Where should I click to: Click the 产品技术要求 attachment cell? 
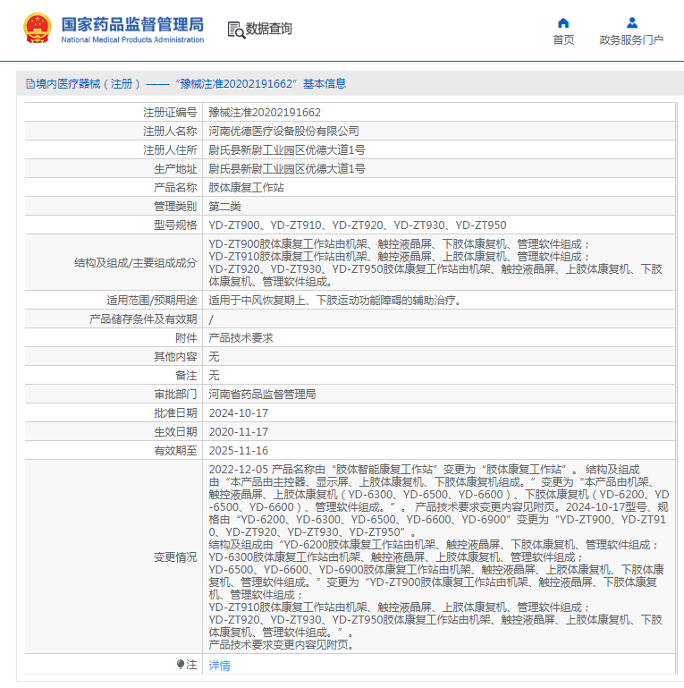tap(438, 338)
